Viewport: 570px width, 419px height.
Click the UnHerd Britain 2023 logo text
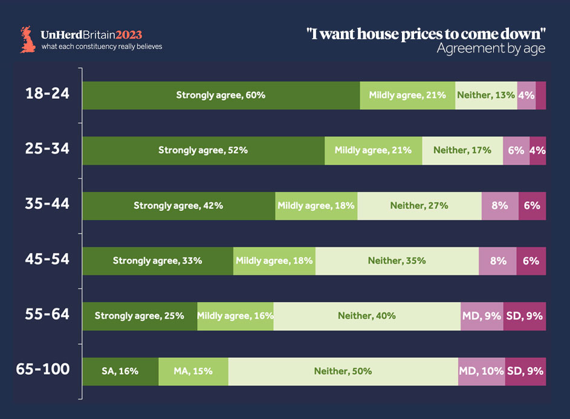pos(91,35)
